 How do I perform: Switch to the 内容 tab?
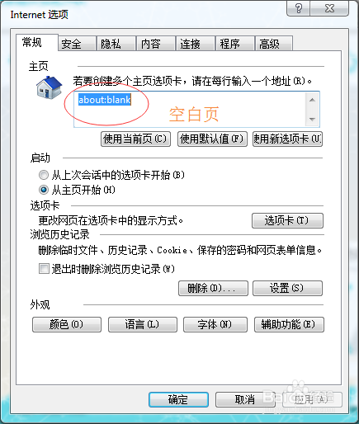pos(156,44)
